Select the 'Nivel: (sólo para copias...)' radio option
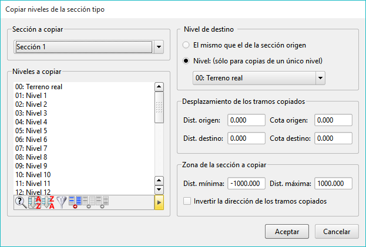Viewport: 366px width, 247px height. 186,61
